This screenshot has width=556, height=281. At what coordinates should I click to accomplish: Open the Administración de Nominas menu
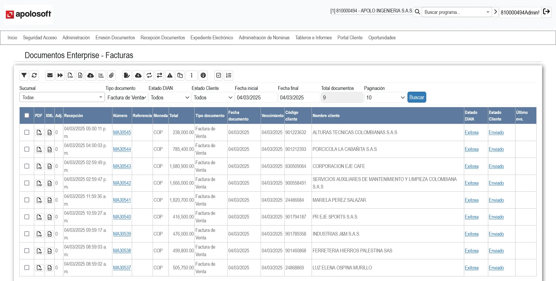[x=264, y=38]
